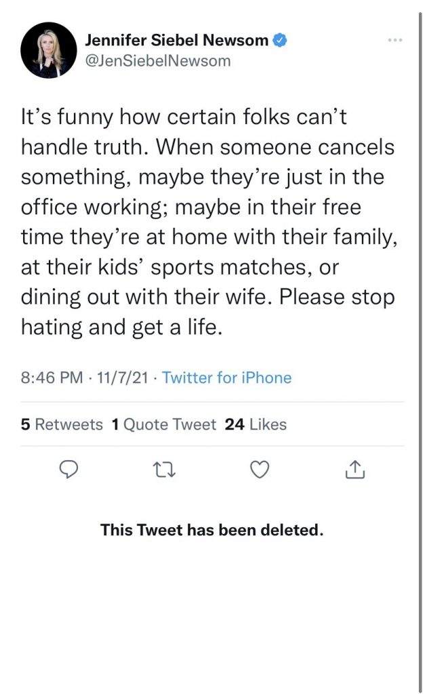The width and height of the screenshot is (425, 694).
Task: Open the @JenSiebelNewsom handle
Action: [x=157, y=60]
